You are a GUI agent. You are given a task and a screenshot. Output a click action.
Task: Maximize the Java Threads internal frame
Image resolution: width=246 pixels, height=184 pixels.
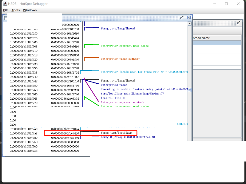click(x=239, y=23)
